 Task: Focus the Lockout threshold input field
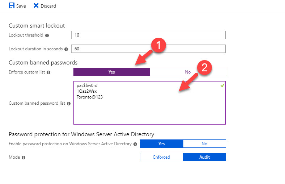tap(148, 35)
